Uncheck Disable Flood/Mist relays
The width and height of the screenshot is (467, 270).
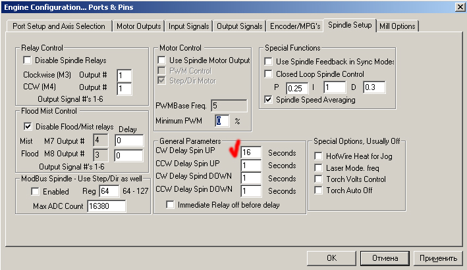point(28,126)
